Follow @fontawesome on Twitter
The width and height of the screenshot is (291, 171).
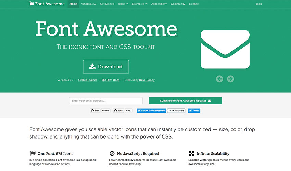[151, 111]
